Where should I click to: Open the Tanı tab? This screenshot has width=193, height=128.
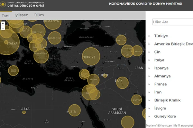click(5, 16)
